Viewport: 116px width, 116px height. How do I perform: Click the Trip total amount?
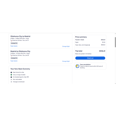coord(102,51)
